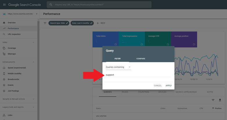
Task: Click the Inspect any URL search field
Action: [99, 5]
